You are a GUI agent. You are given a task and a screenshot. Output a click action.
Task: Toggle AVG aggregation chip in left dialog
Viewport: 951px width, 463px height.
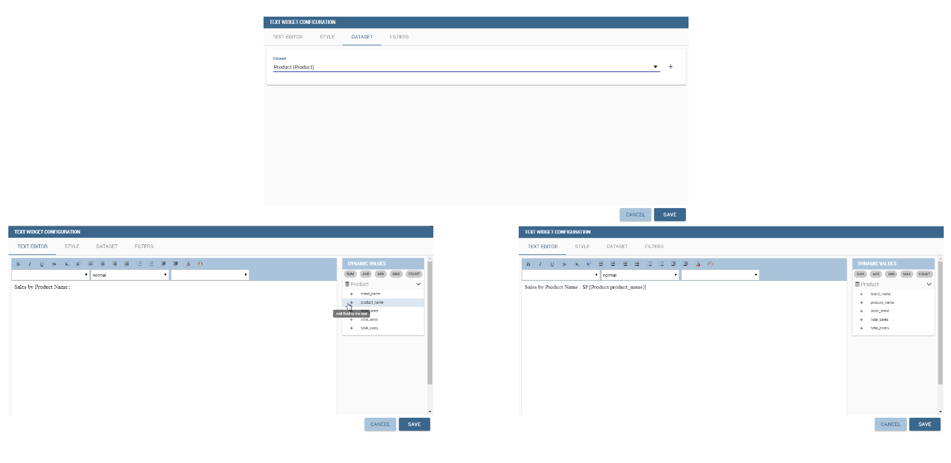click(x=366, y=274)
